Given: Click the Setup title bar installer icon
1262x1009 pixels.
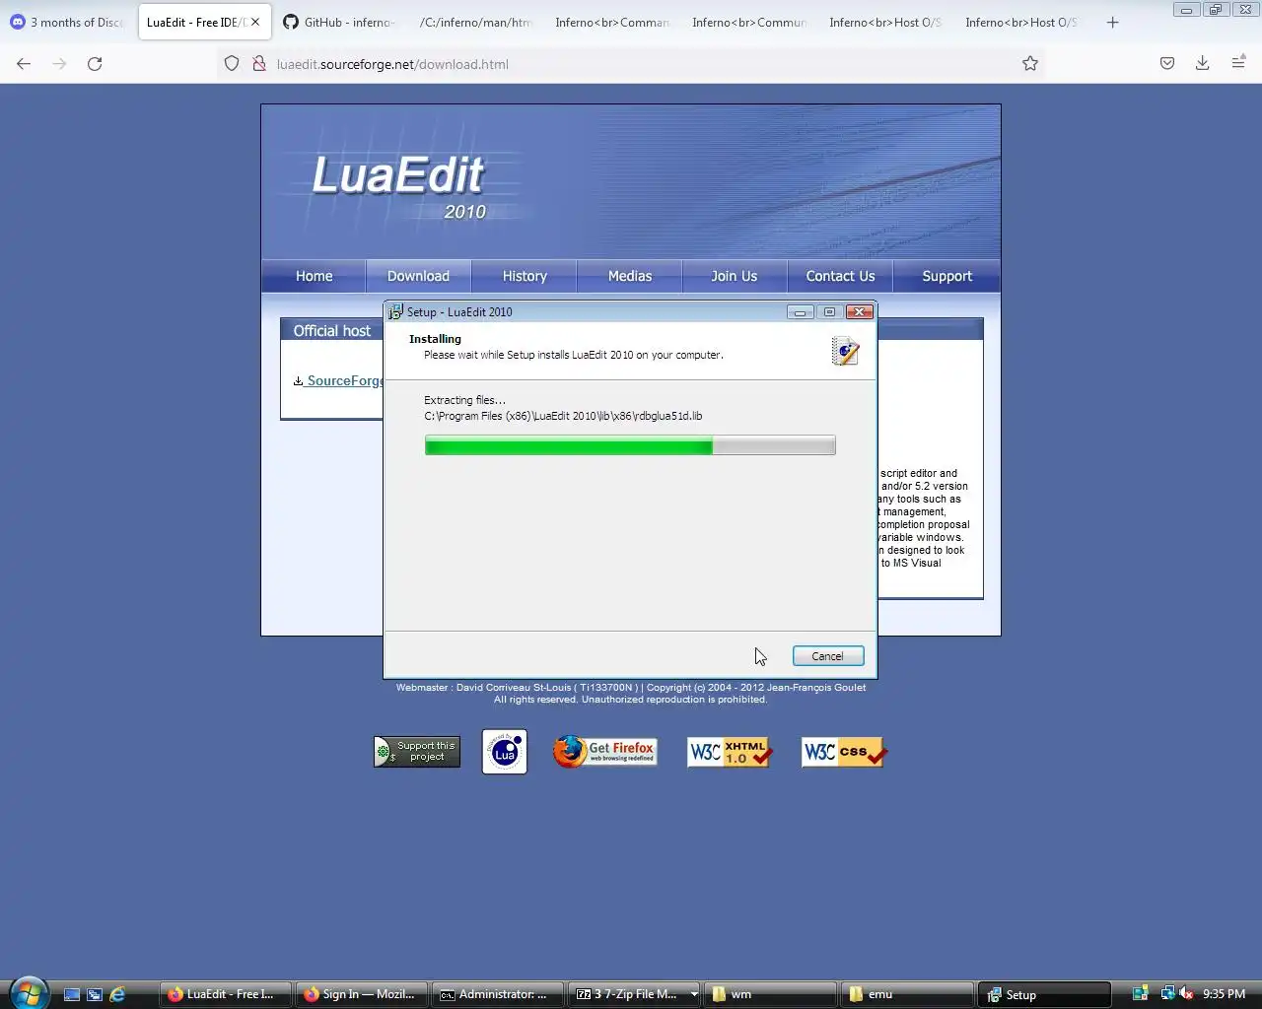Looking at the screenshot, I should pos(395,311).
